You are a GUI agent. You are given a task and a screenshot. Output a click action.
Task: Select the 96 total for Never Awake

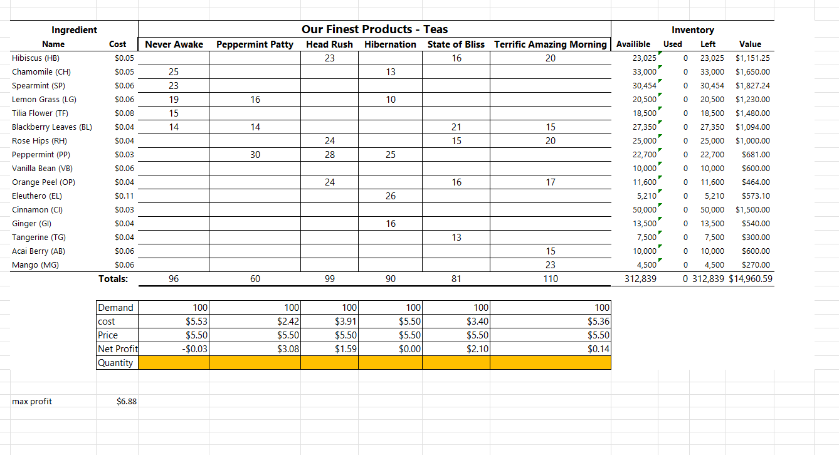tap(174, 279)
